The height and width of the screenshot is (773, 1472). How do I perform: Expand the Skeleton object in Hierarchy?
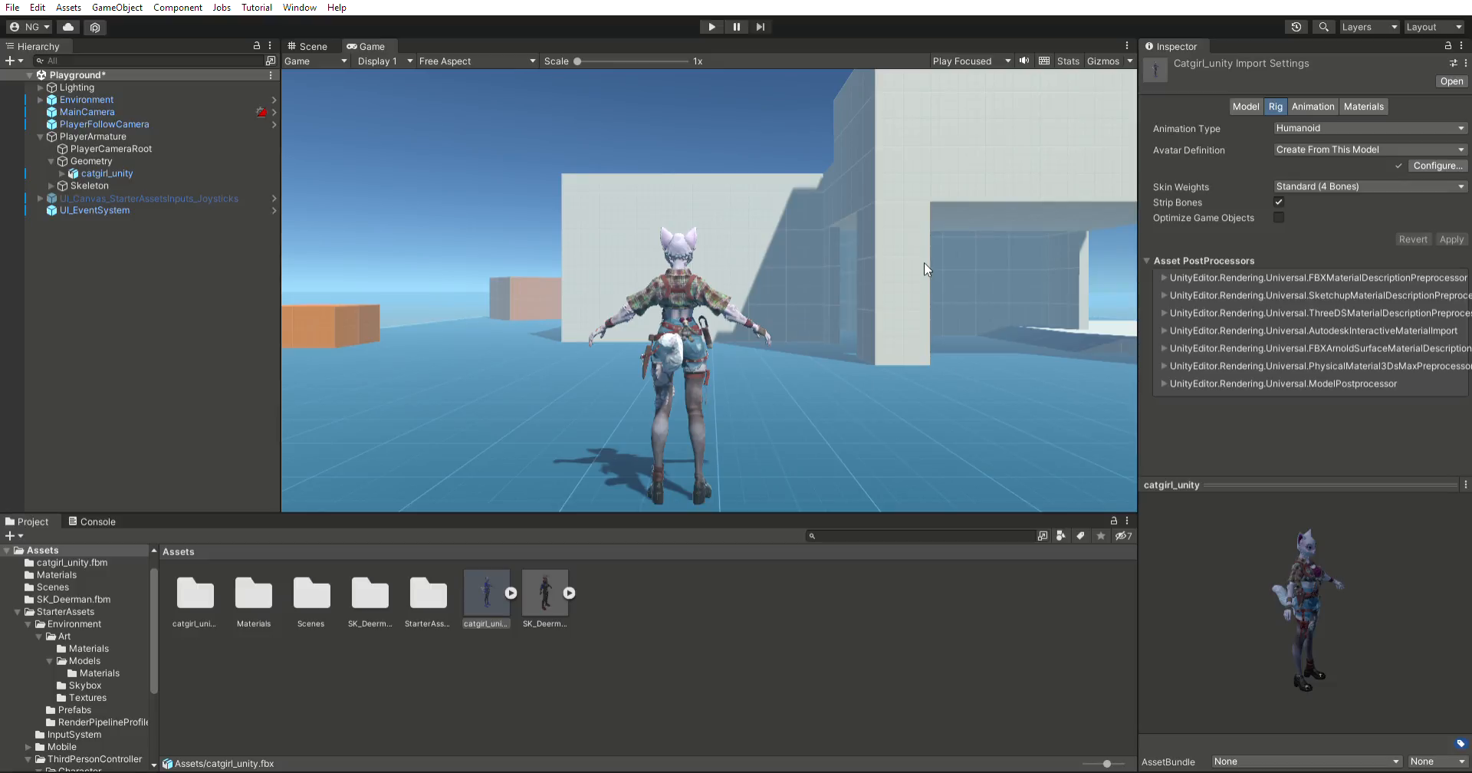pyautogui.click(x=51, y=186)
